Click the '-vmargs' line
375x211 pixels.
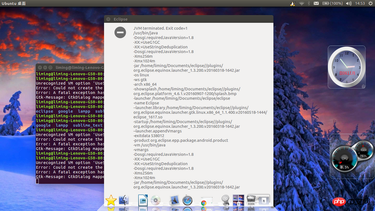(x=141, y=150)
